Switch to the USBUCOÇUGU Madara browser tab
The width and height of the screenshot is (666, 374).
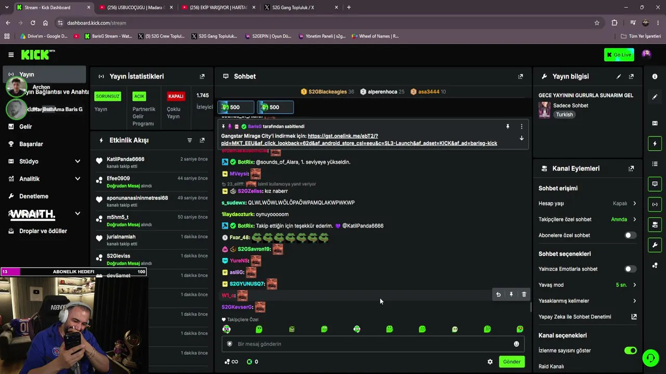tap(136, 7)
